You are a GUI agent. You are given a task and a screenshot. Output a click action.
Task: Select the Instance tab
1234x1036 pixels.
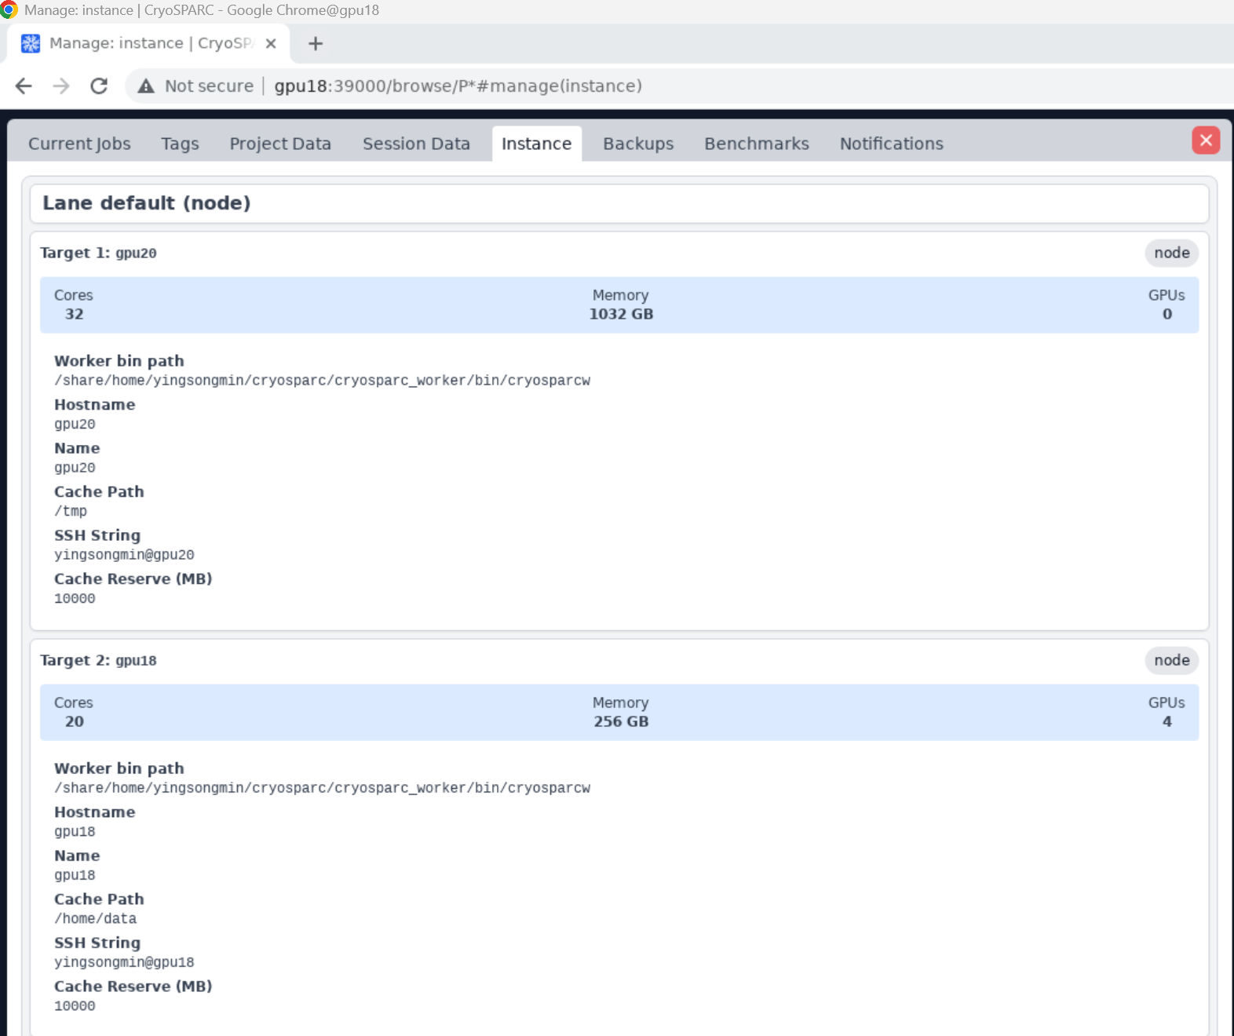[x=536, y=144]
